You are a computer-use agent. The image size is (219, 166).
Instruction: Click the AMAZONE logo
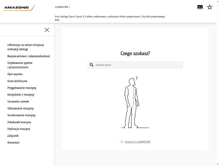pyautogui.click(x=19, y=8)
